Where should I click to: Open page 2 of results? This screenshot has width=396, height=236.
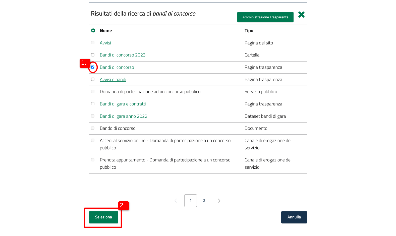click(204, 201)
